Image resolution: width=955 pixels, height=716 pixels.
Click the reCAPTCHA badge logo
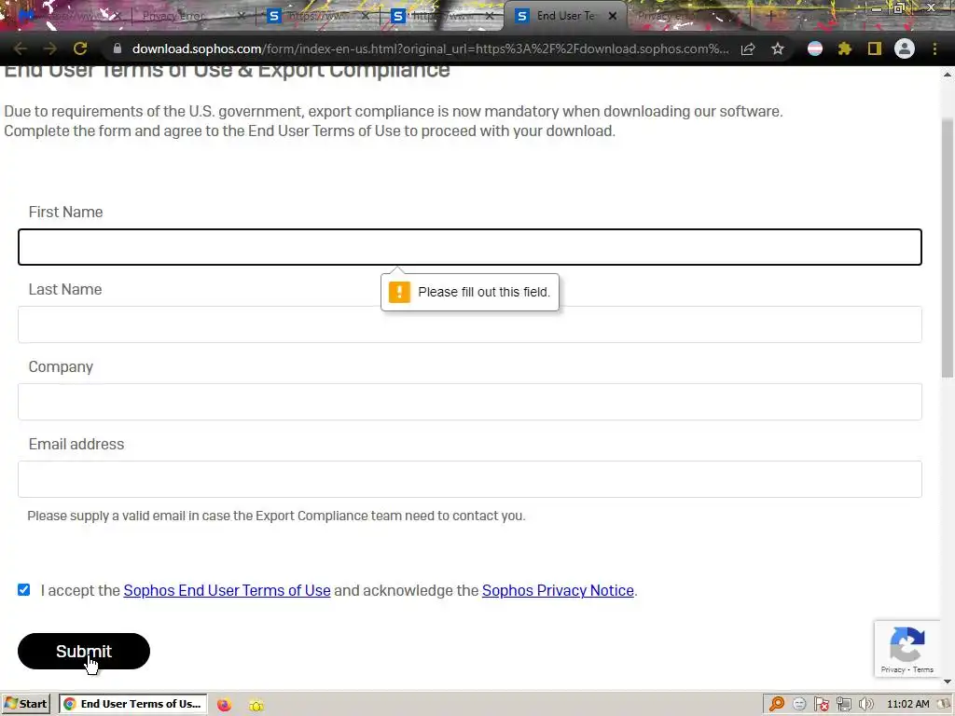(907, 644)
